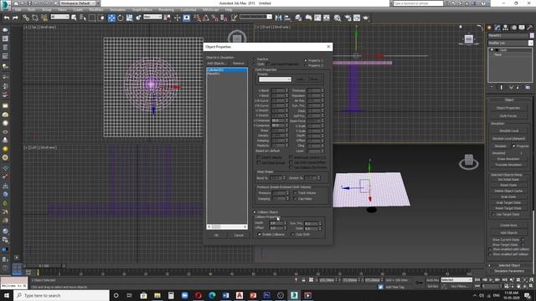Click the Undo arrow in main toolbar

(x=7, y=18)
